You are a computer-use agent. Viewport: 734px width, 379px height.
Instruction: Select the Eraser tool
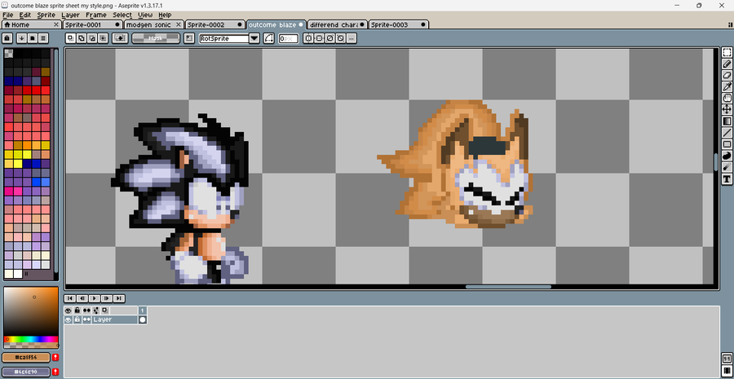coord(727,75)
